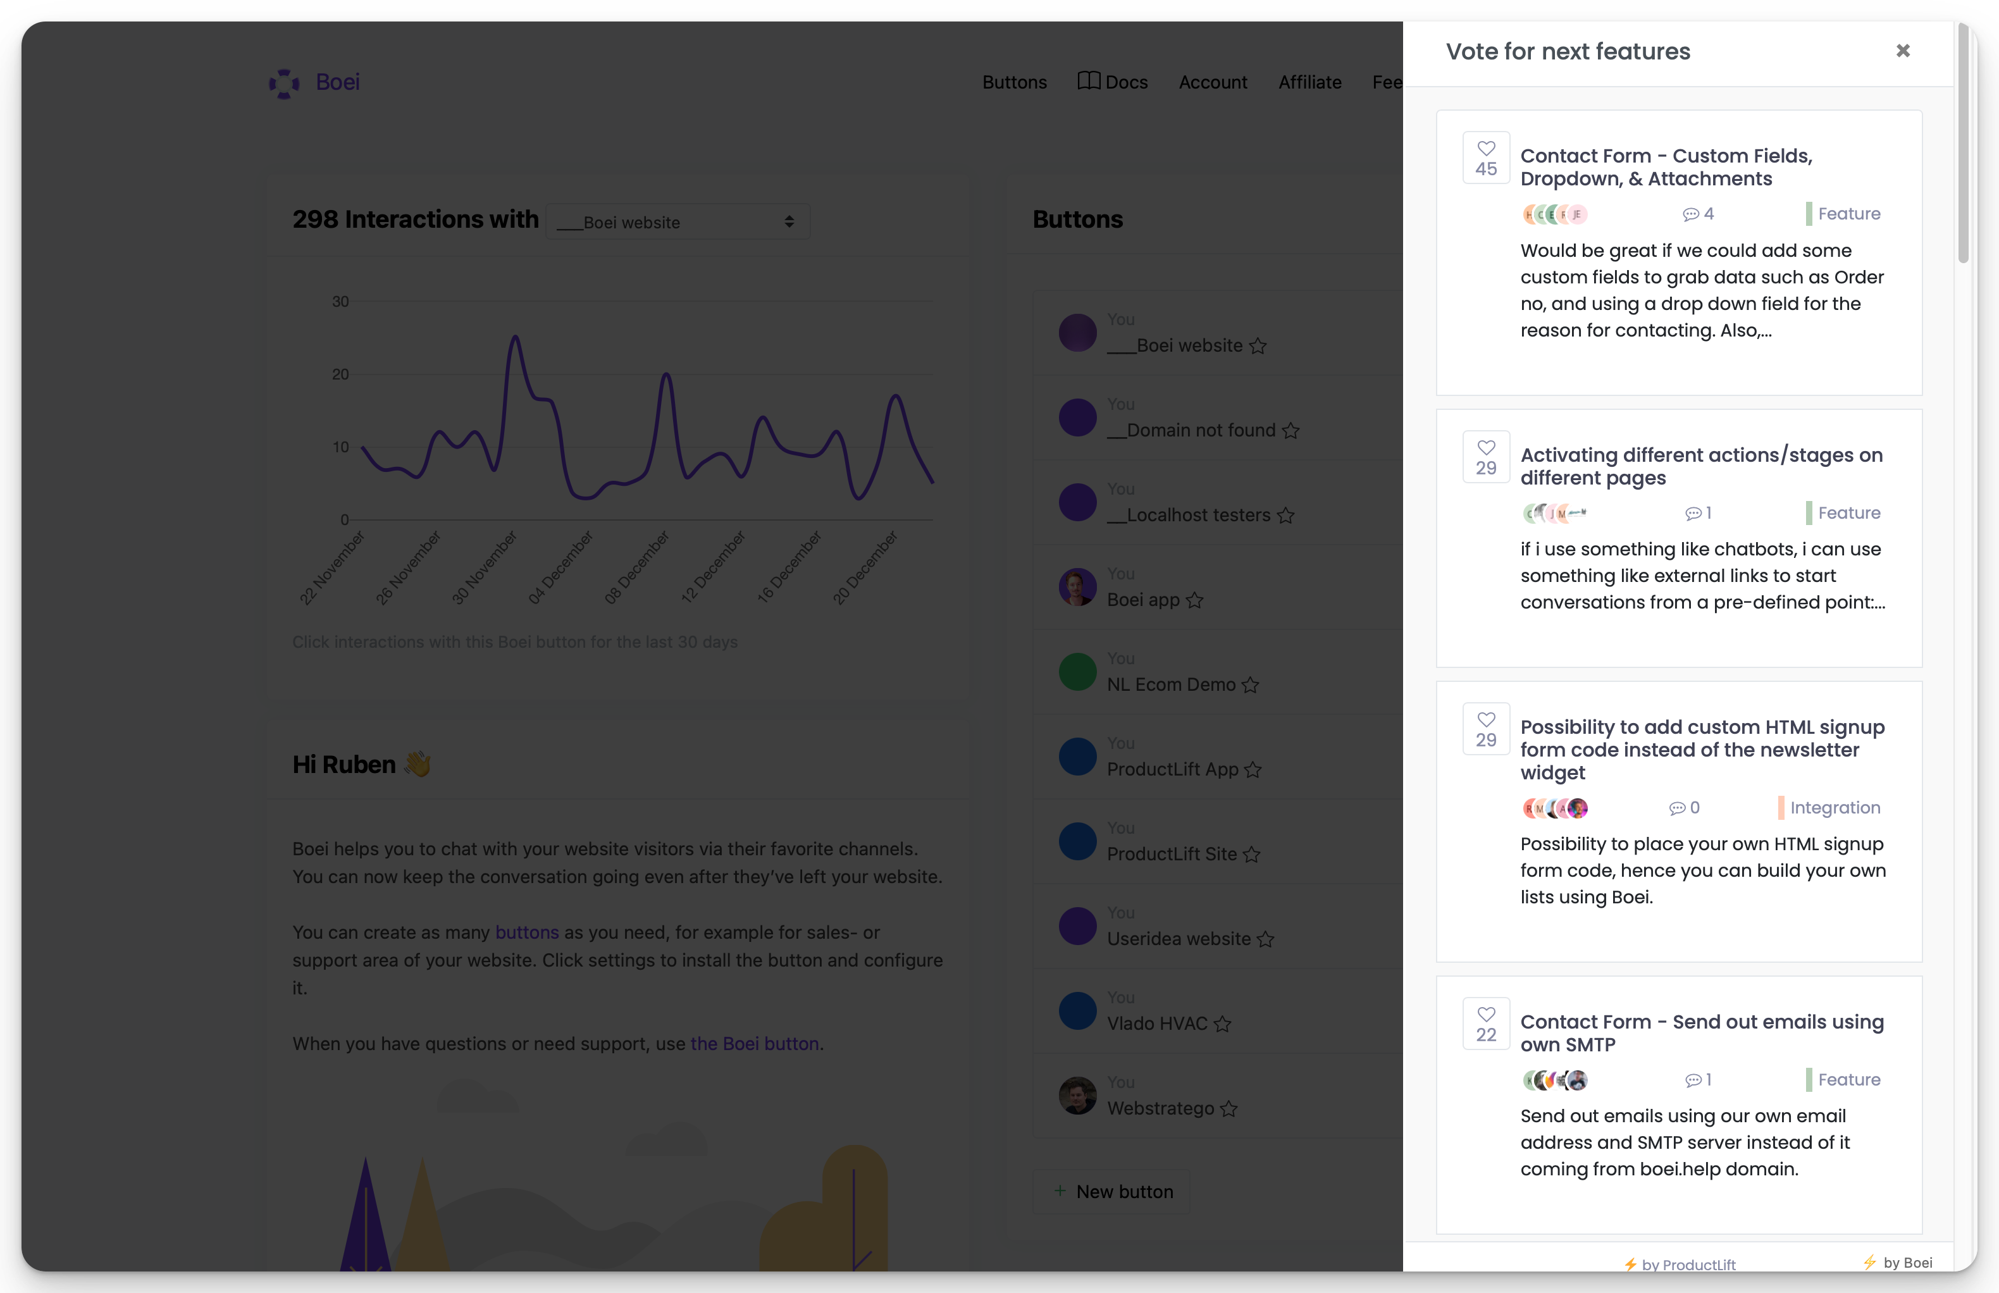Open the Docs menu item
Viewport: 1999px width, 1293px height.
1113,82
